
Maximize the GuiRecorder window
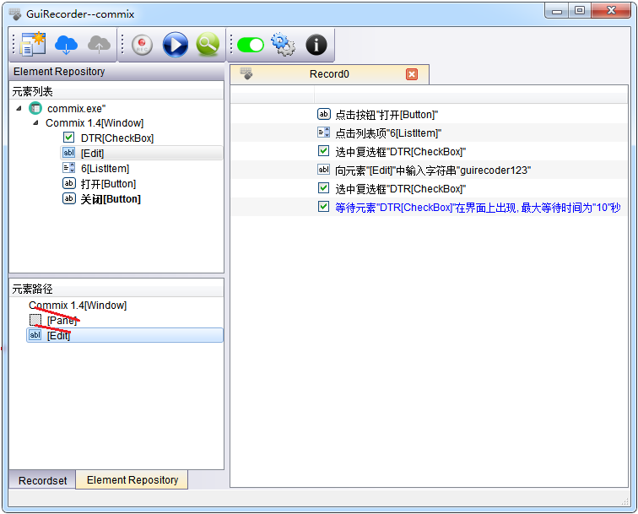[580, 11]
